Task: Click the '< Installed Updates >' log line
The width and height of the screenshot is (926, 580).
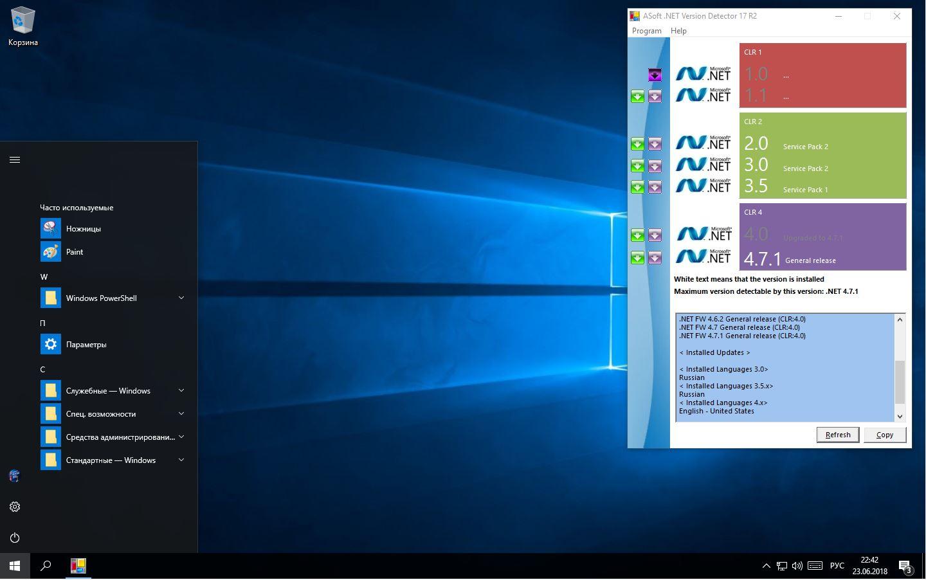Action: (714, 352)
